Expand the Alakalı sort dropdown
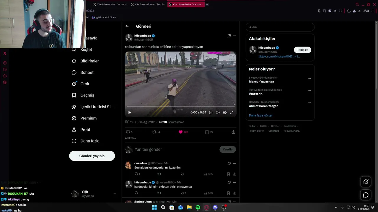Image resolution: width=378 pixels, height=212 pixels. pyautogui.click(x=131, y=138)
